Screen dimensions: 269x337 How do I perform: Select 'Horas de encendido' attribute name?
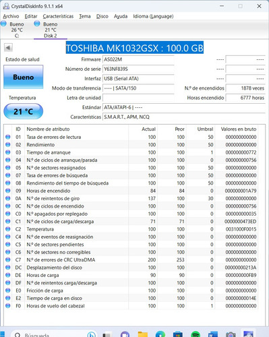(49, 191)
